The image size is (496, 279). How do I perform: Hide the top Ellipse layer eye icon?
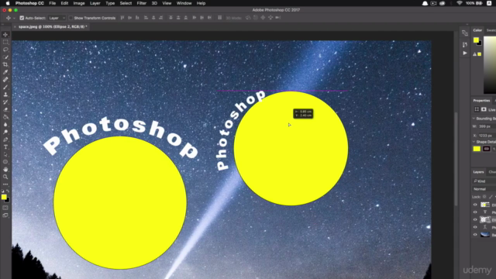pyautogui.click(x=475, y=205)
